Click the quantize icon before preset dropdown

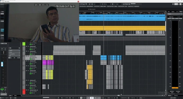(x=112, y=4)
